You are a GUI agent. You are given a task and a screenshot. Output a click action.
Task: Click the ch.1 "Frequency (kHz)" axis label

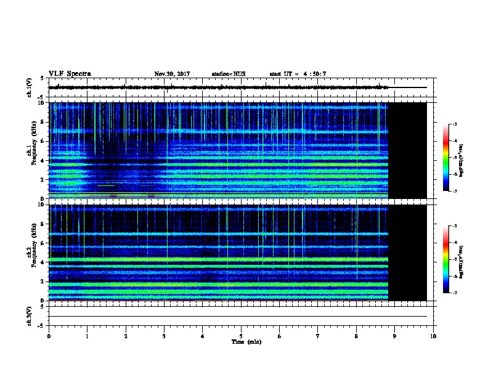coord(34,143)
